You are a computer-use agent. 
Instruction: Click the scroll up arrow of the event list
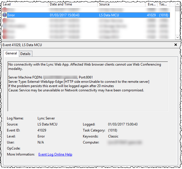[x=177, y=4]
